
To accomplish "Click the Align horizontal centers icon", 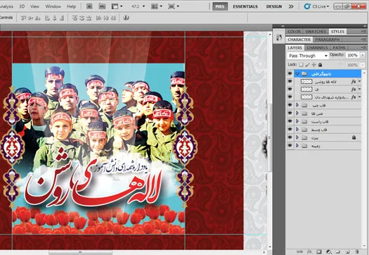I will click(54, 18).
